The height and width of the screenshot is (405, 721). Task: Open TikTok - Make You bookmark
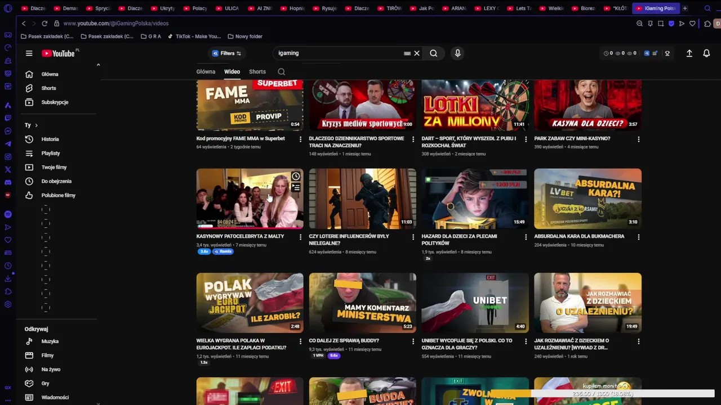pos(194,37)
